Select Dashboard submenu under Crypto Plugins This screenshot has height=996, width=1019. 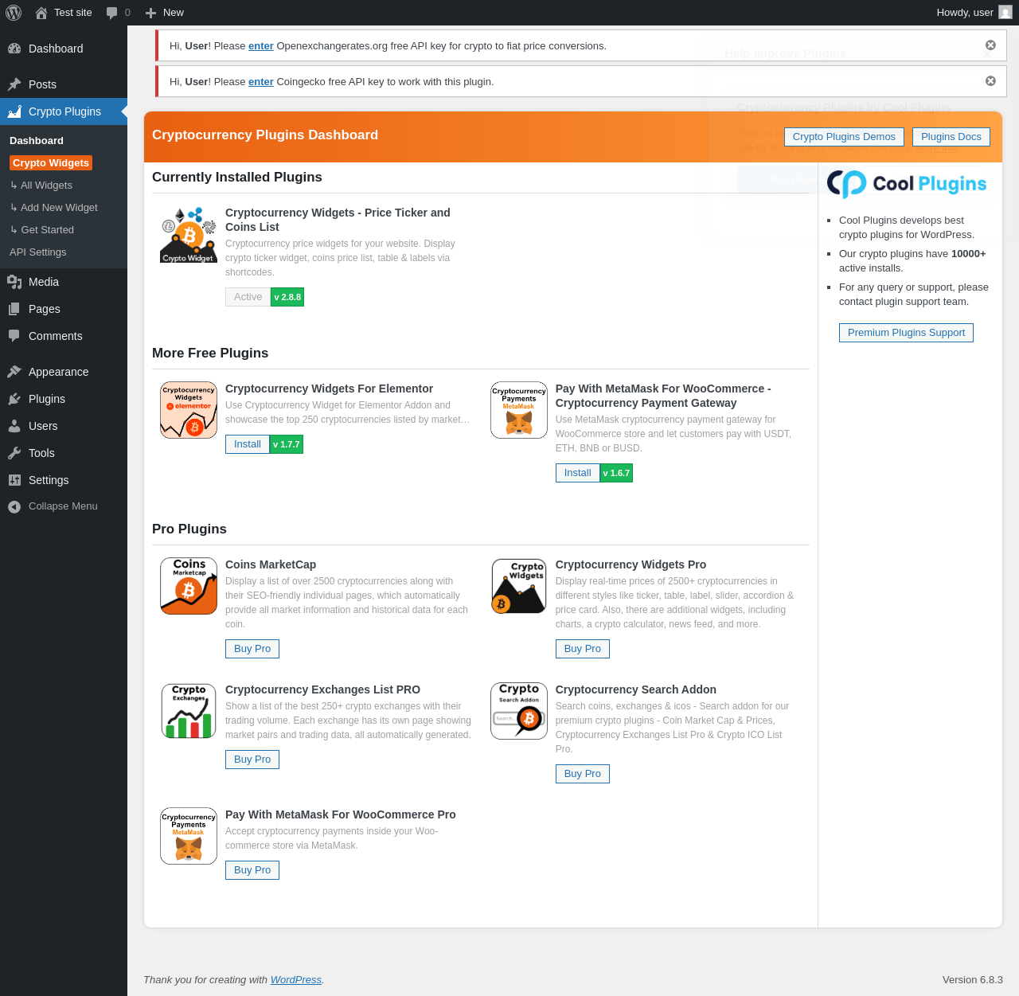coord(37,141)
